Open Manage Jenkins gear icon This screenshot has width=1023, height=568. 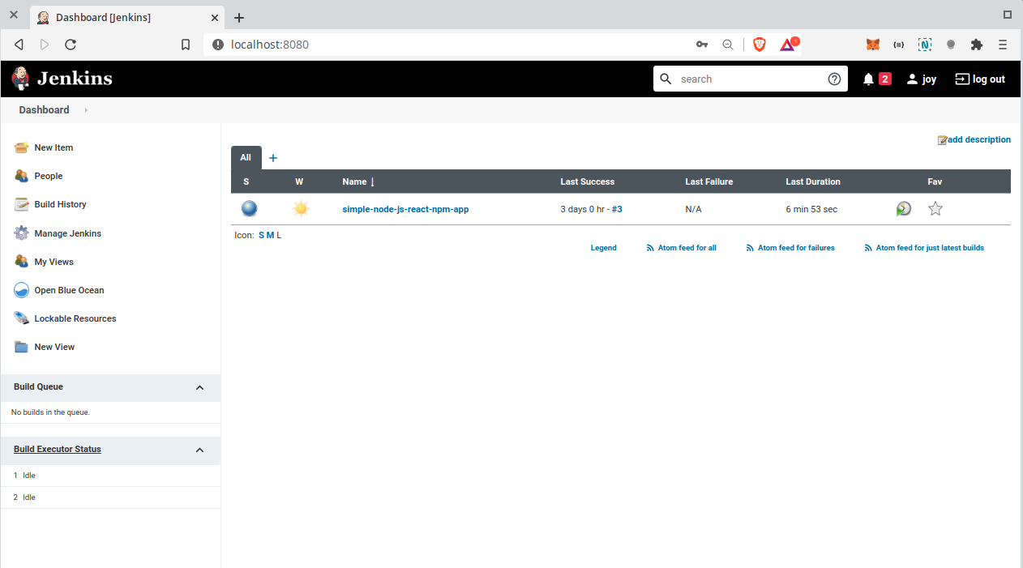pyautogui.click(x=22, y=233)
